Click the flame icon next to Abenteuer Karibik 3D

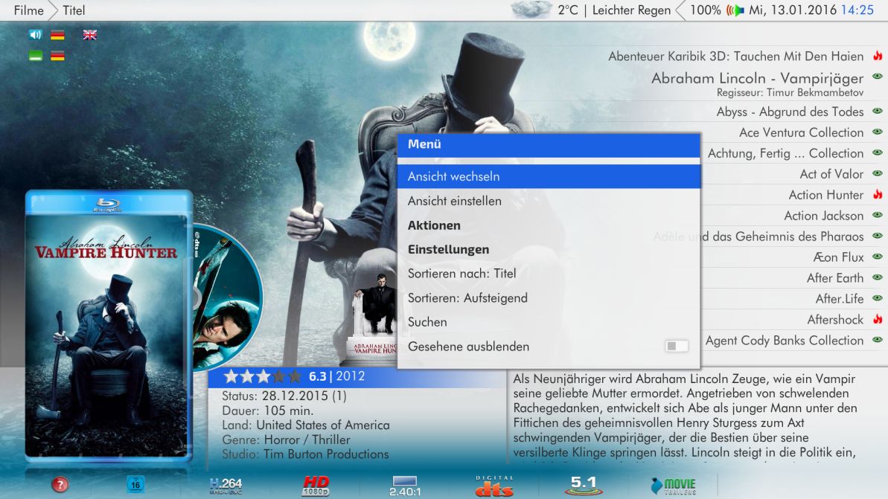[x=878, y=56]
